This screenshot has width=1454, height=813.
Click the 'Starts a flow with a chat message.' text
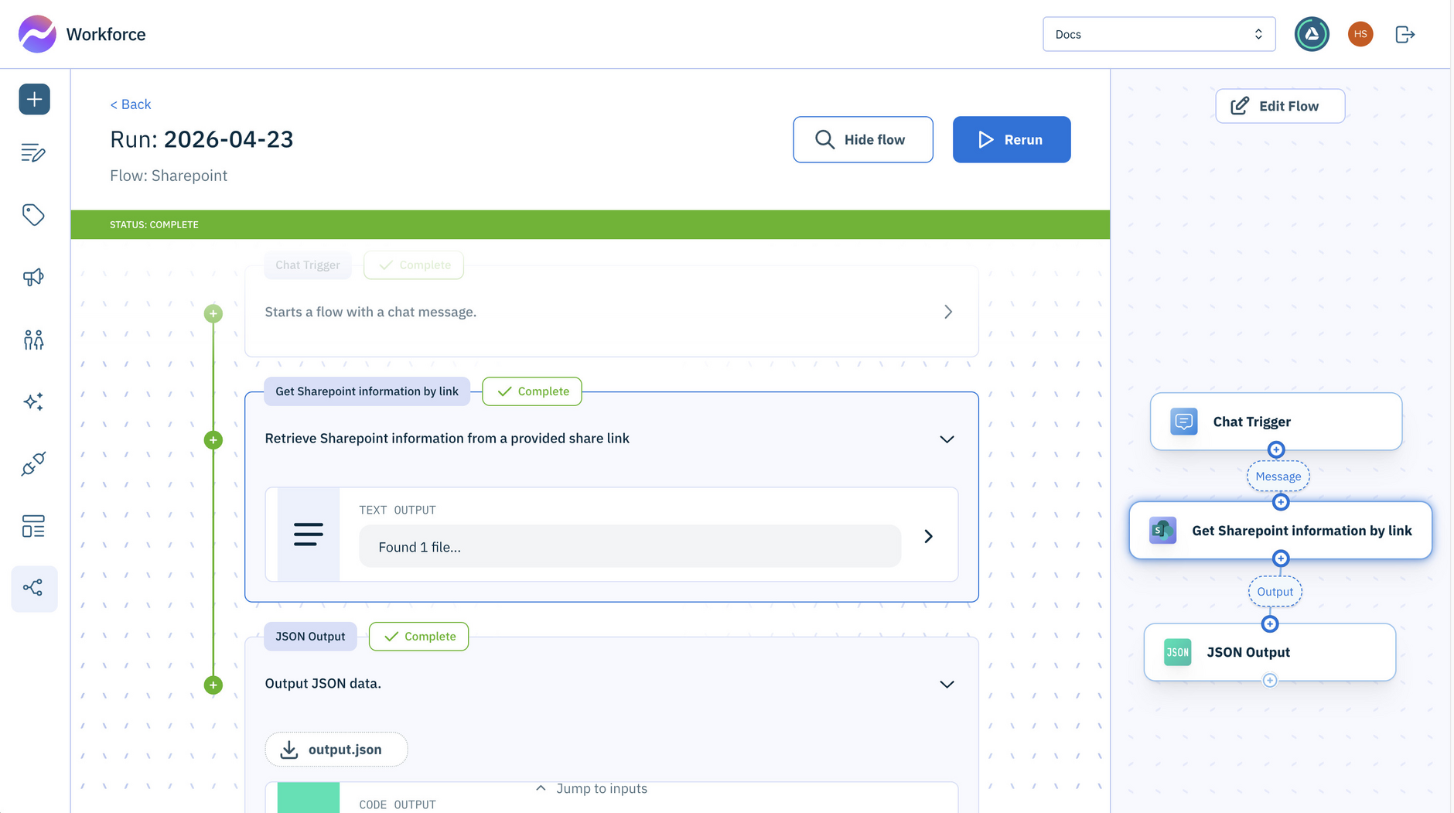point(370,312)
